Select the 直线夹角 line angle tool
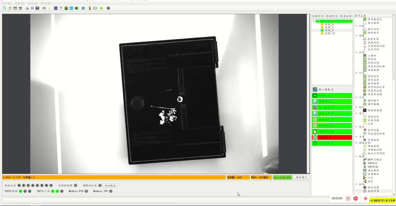 (371, 39)
